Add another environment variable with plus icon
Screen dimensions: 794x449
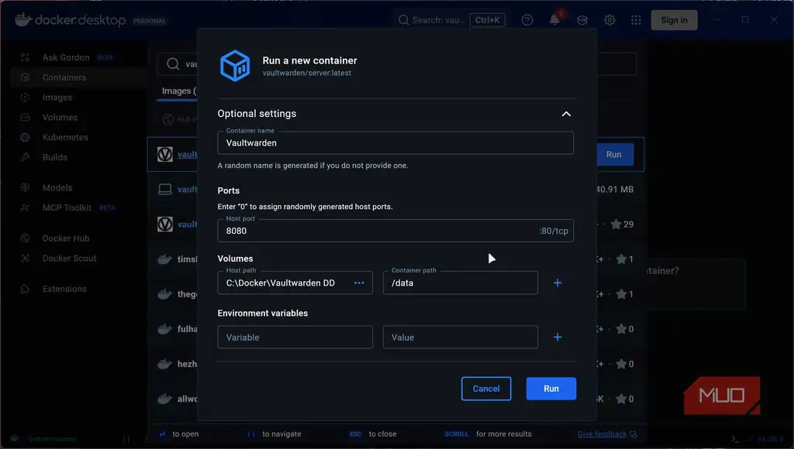click(558, 338)
